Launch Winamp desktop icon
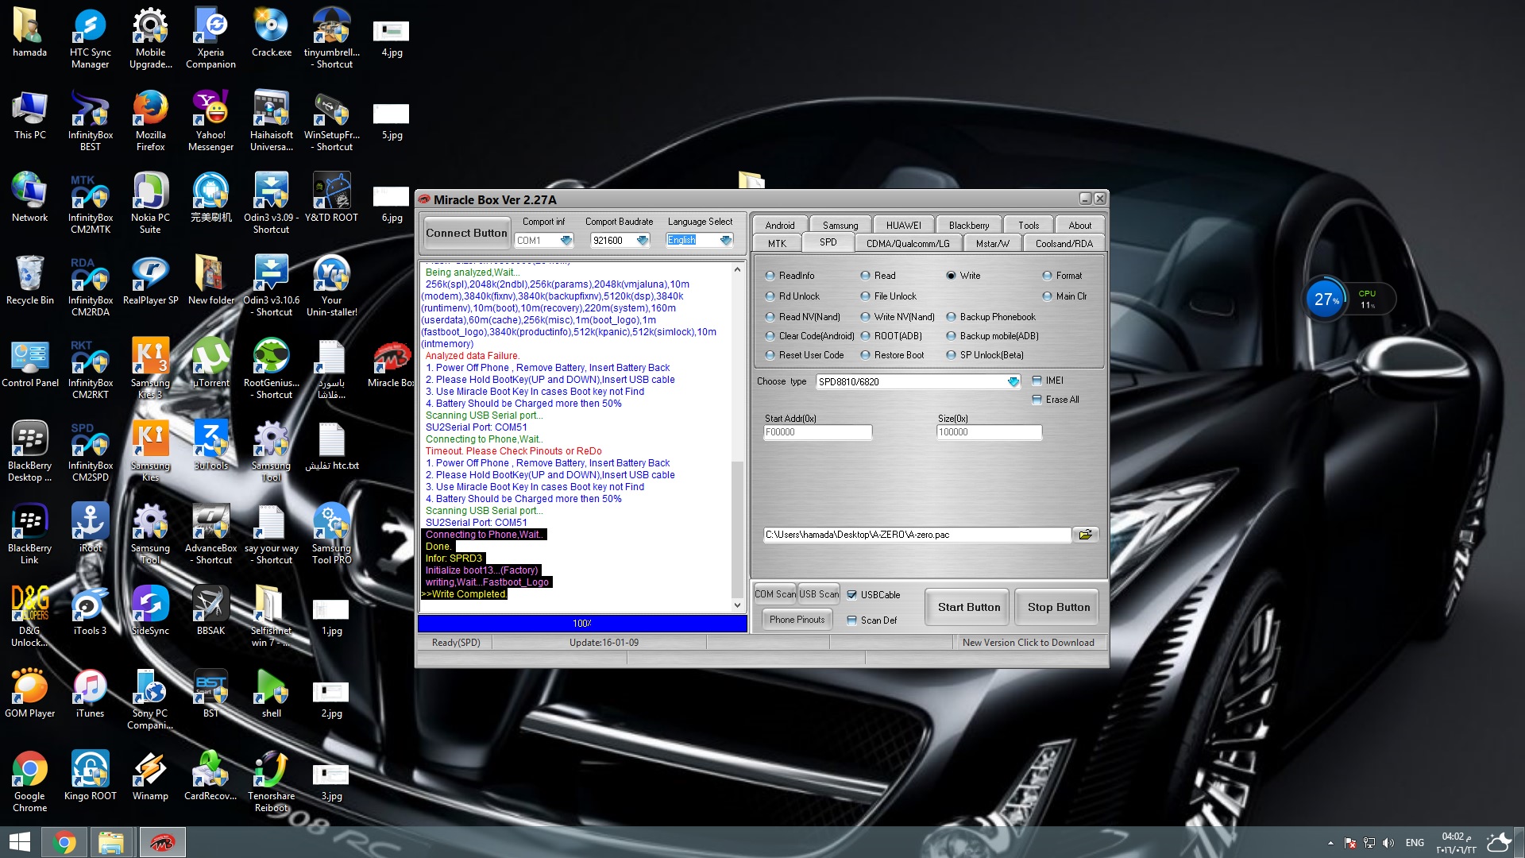Screen dimensions: 1525x858 [x=150, y=776]
